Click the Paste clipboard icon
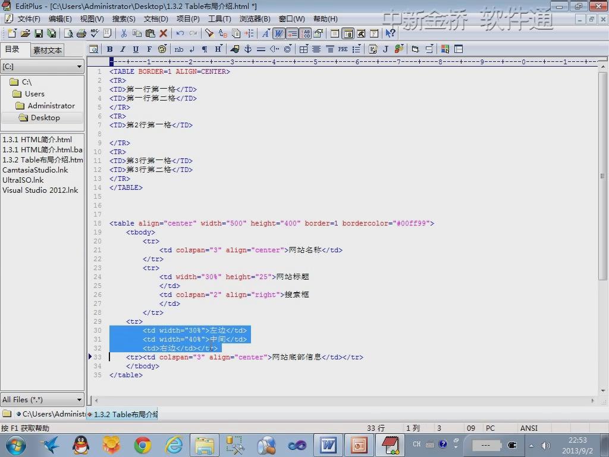The height and width of the screenshot is (457, 609). 150,33
